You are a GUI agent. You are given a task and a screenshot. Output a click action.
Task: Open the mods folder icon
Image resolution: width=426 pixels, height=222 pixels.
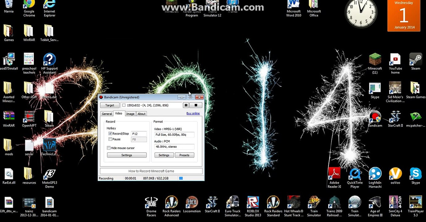[x=9, y=147]
